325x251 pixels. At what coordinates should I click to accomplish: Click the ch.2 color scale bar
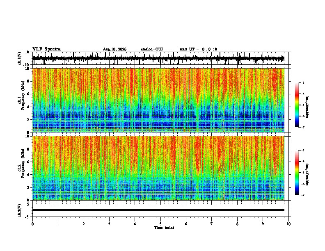point(297,173)
